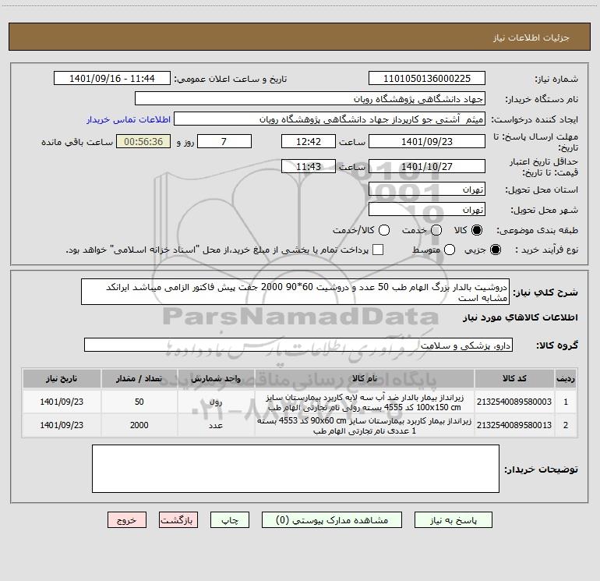The height and width of the screenshot is (581, 600).
Task: Click the goods group field دارو، پزشکی و سلامت
Action: click(x=298, y=345)
